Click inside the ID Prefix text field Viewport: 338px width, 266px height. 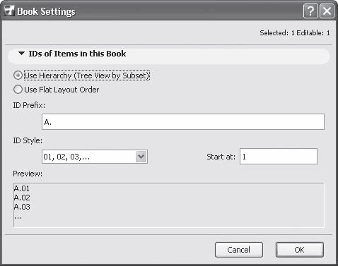183,121
